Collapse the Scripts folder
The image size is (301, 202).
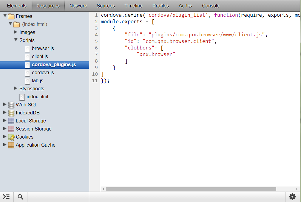(16, 40)
